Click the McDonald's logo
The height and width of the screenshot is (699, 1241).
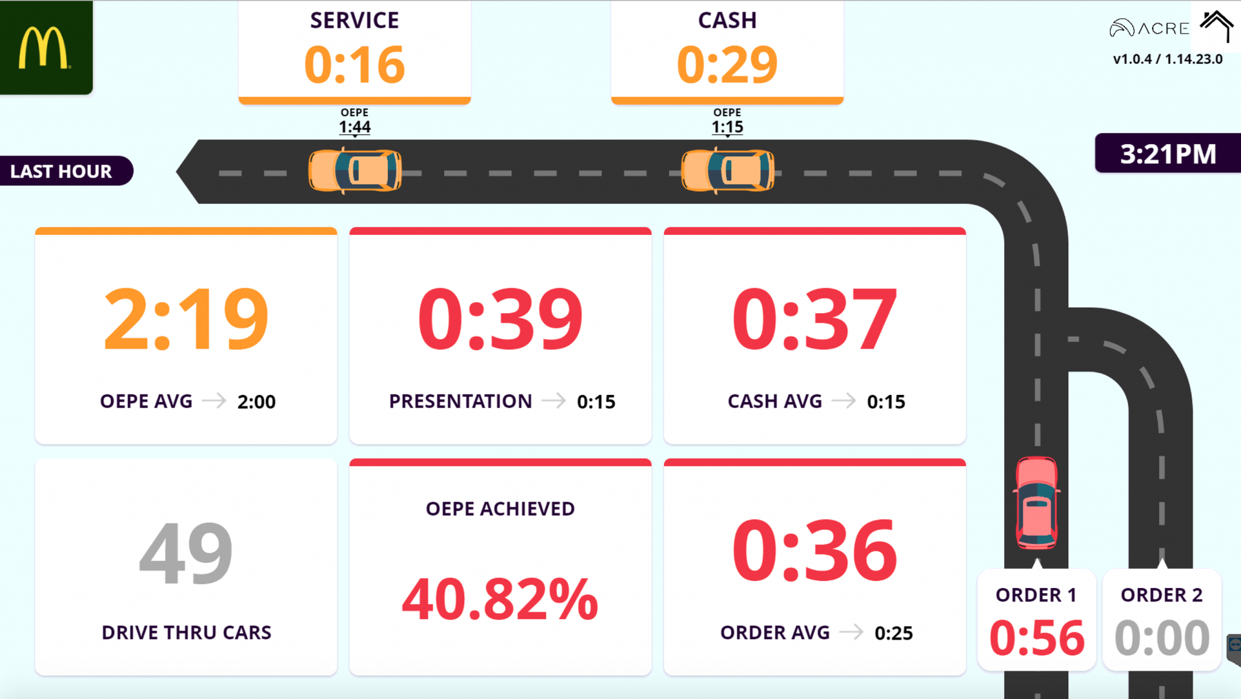pos(45,47)
